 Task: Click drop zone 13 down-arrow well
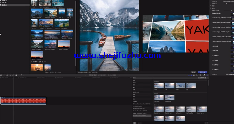[x=232, y=71]
